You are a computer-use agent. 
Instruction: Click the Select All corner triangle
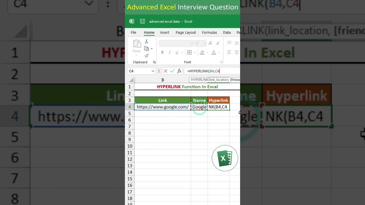coord(131,80)
